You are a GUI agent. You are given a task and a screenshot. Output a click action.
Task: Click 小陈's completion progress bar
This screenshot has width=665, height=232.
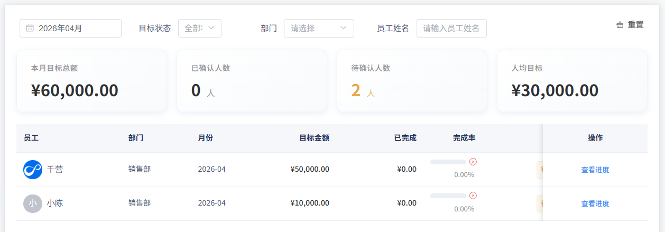click(x=448, y=196)
